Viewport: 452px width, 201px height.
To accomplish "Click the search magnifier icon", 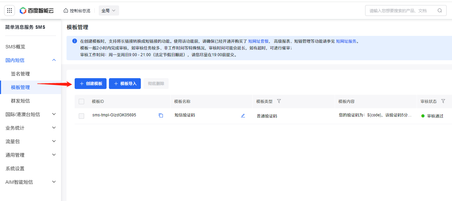I will [x=440, y=10].
